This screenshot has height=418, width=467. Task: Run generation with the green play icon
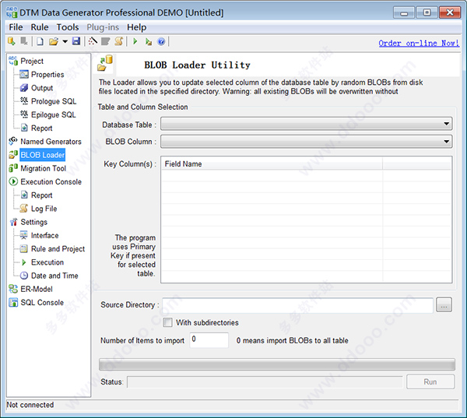point(135,41)
